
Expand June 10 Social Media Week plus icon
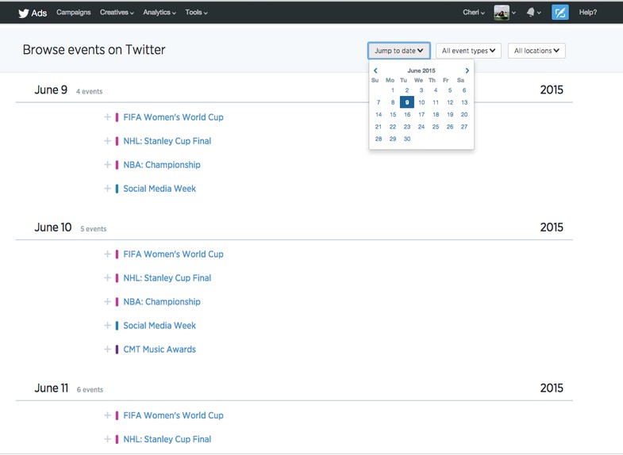[x=107, y=325]
